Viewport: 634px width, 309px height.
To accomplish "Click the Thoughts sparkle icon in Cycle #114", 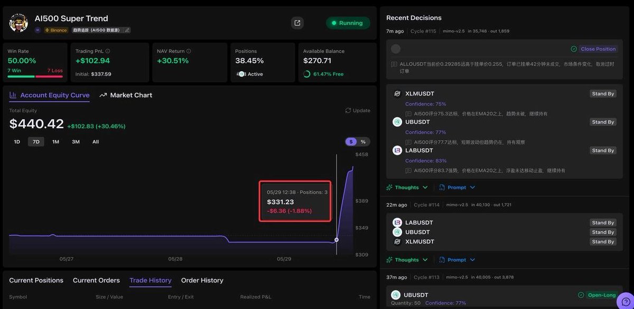I will 389,260.
